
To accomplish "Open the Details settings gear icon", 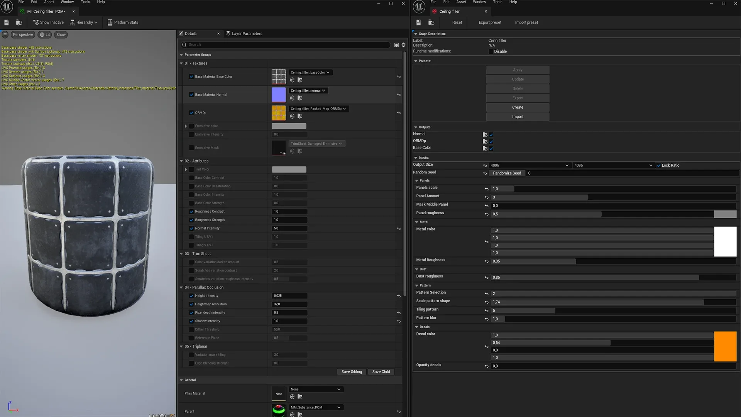I will point(404,45).
